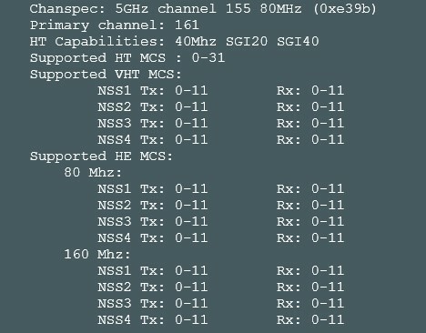Click VHT NSS4 Rx value

[x=328, y=140]
